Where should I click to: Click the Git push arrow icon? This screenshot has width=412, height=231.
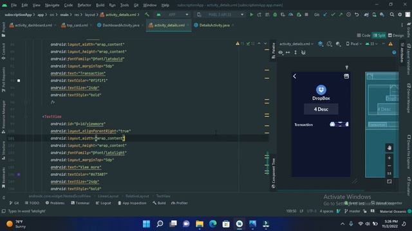[x=341, y=15]
